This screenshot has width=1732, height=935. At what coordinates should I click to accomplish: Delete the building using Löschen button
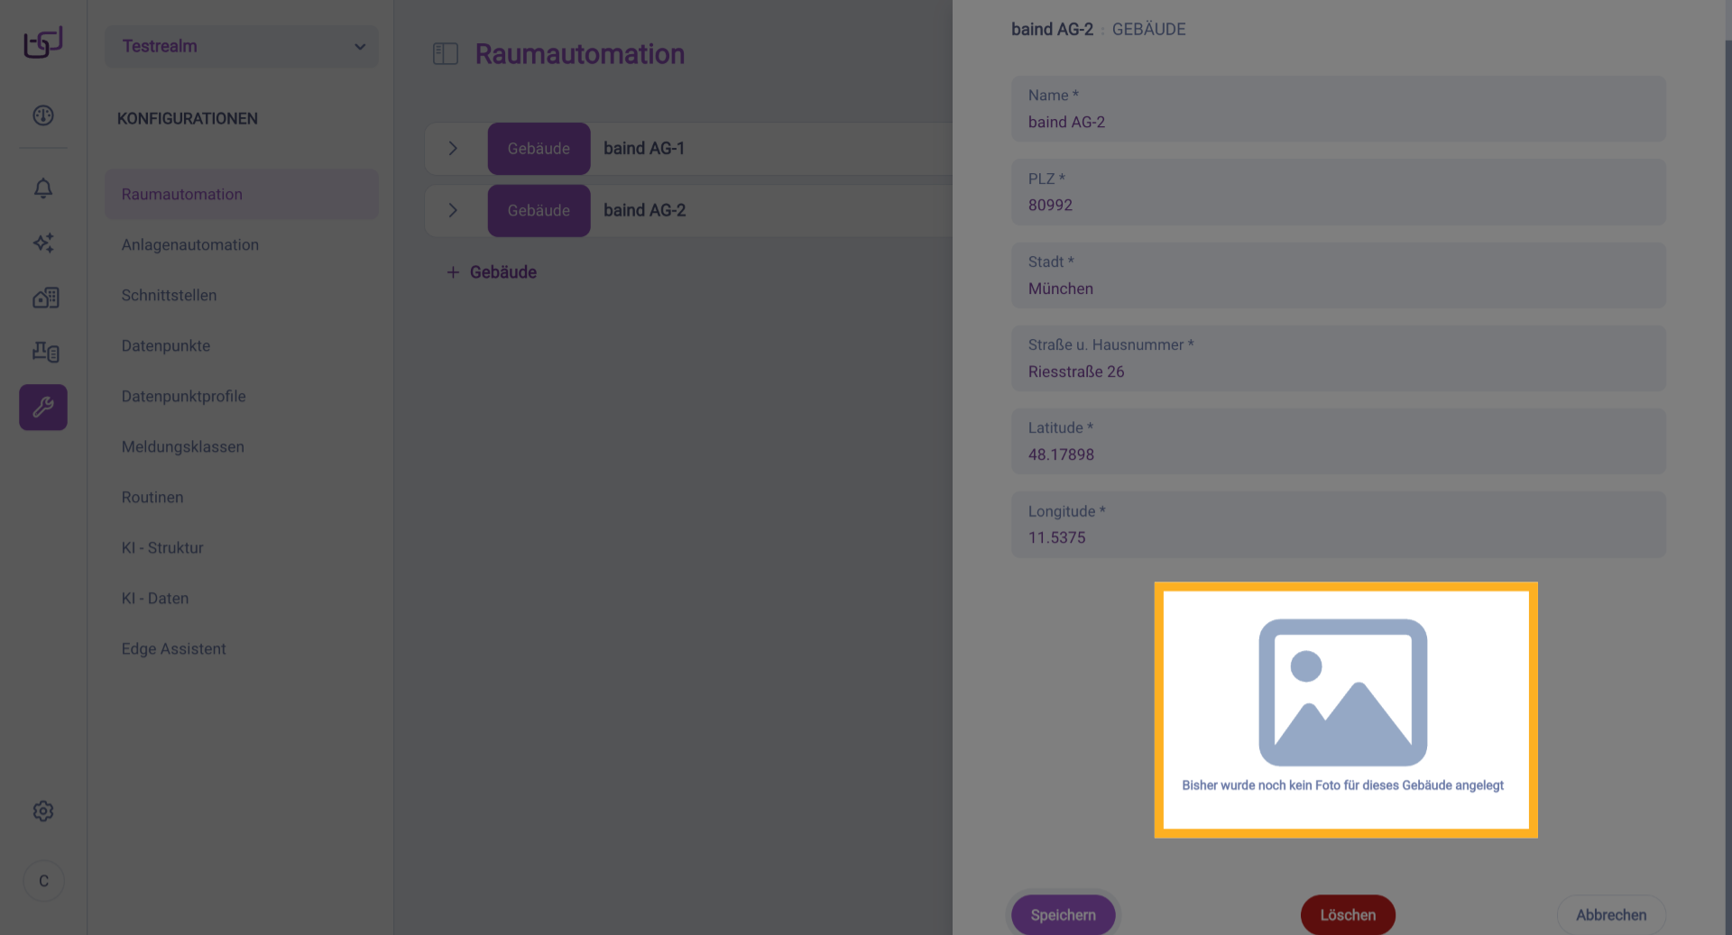1348,914
